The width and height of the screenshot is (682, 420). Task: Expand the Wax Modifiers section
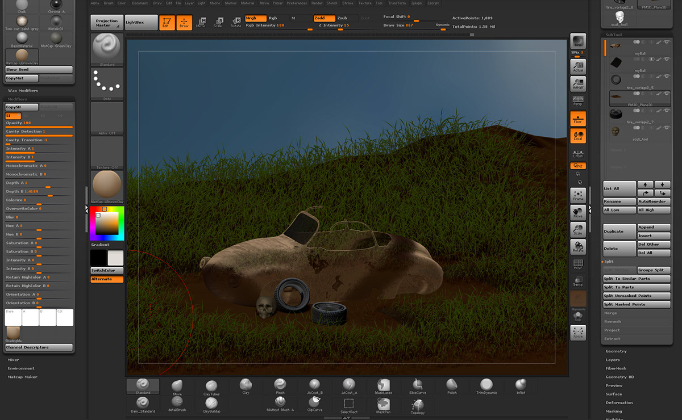pos(23,91)
